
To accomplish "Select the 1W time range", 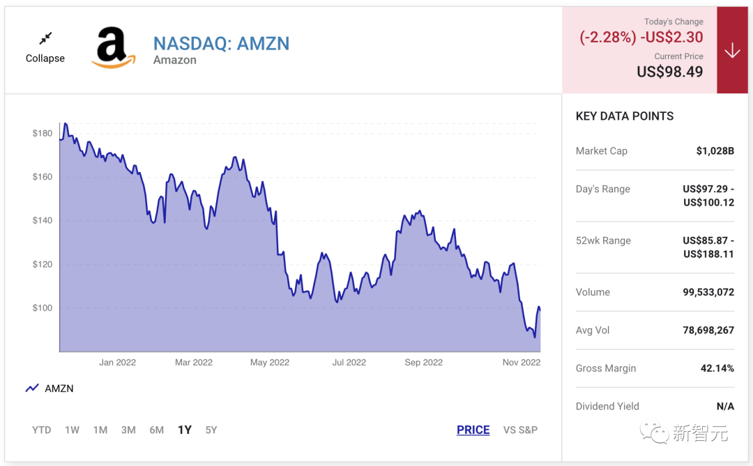I will tap(72, 430).
